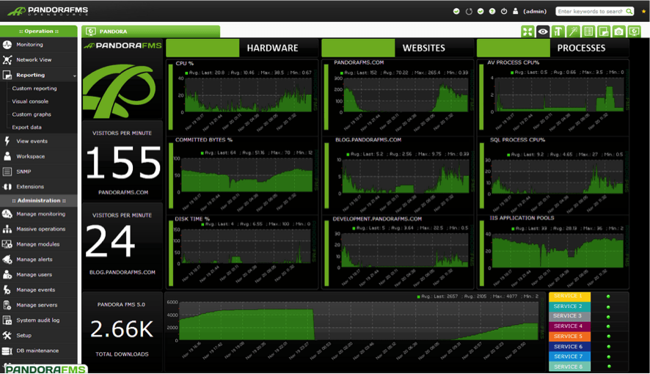Click the Manage modules icon
The height and width of the screenshot is (374, 650).
(x=7, y=244)
